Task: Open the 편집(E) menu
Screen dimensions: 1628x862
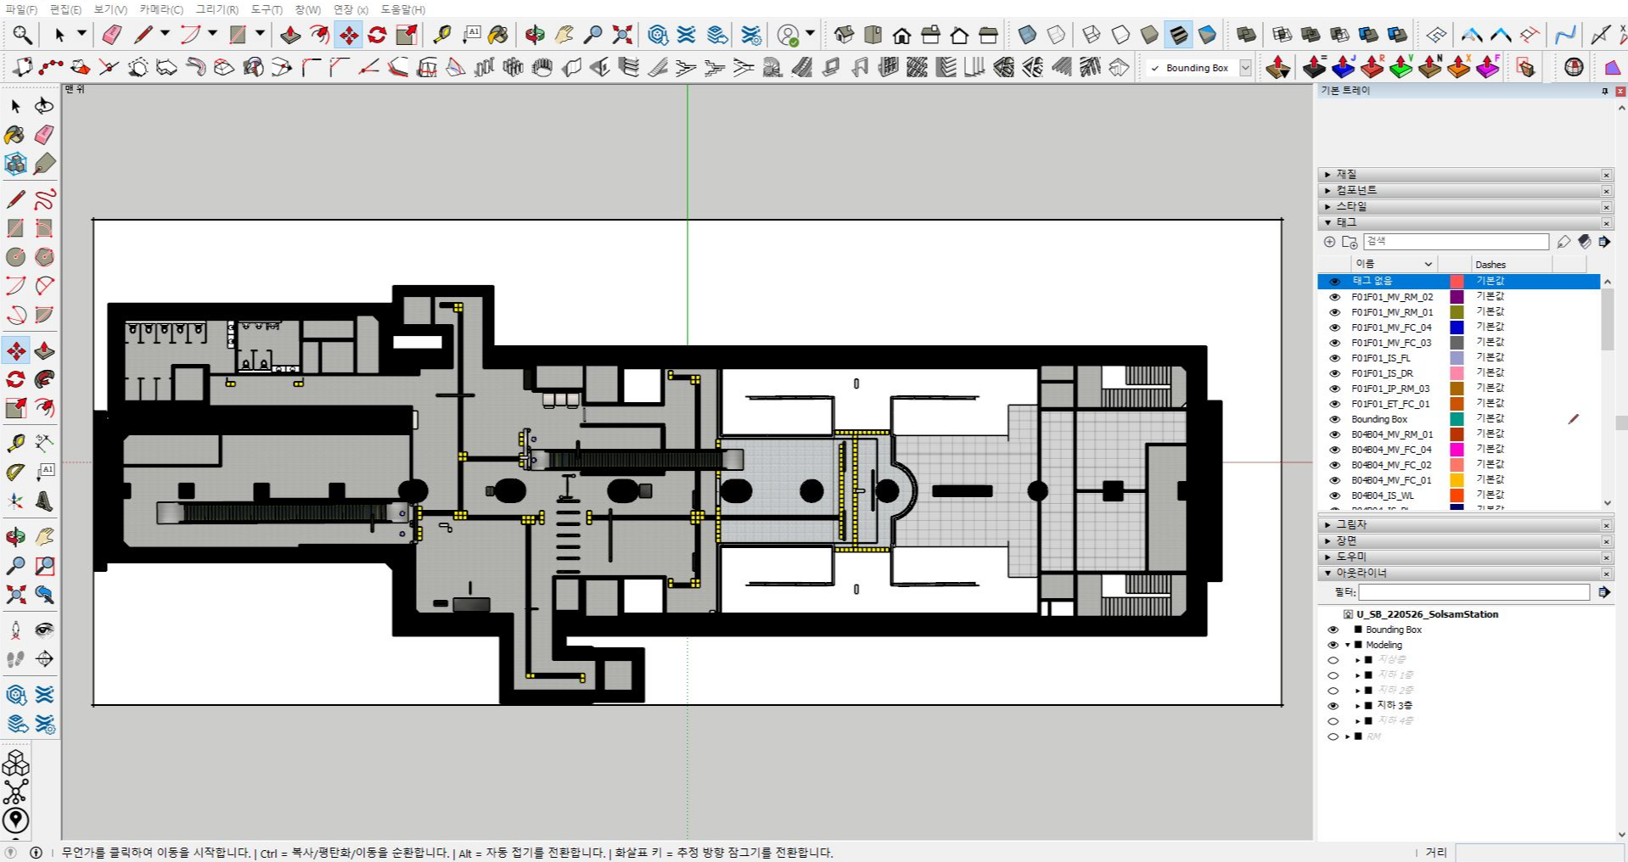Action: (65, 9)
